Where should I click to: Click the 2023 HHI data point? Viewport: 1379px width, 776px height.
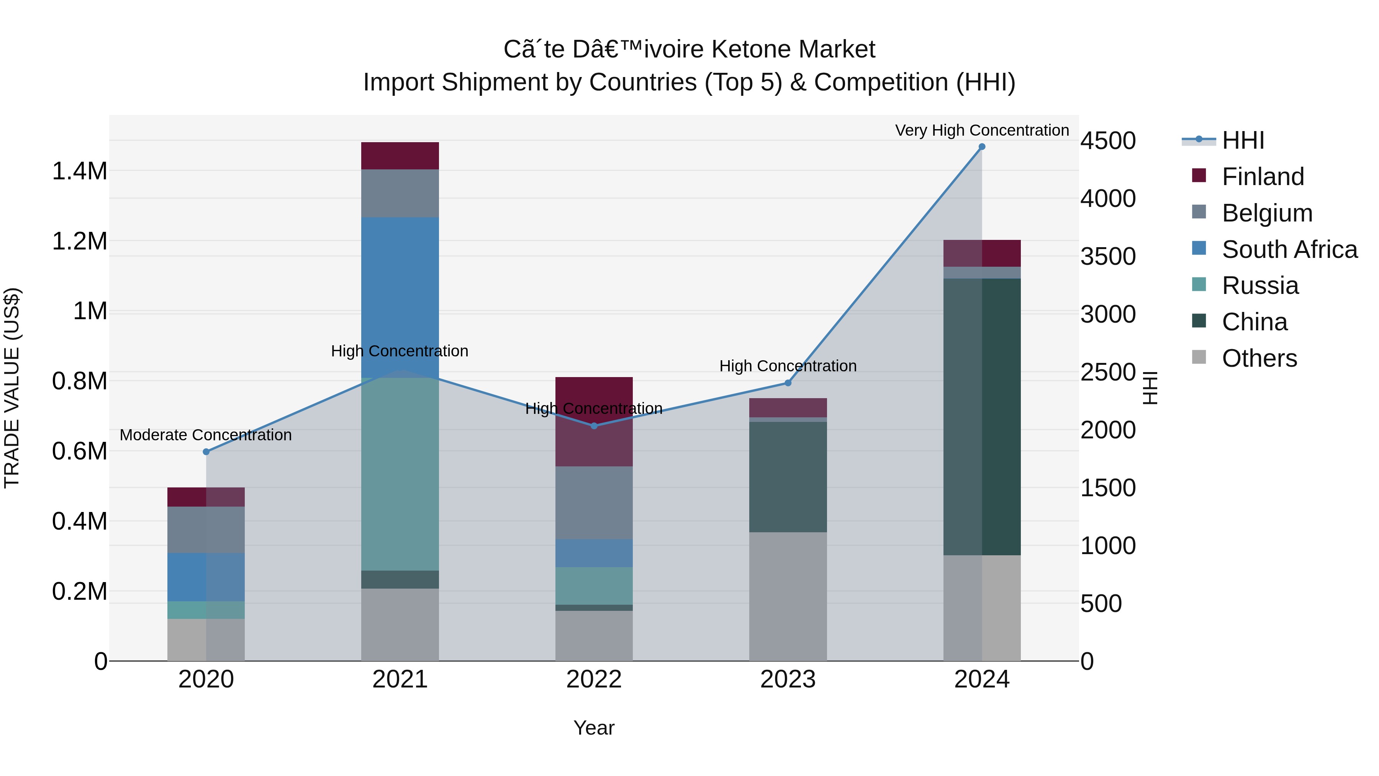pos(788,383)
